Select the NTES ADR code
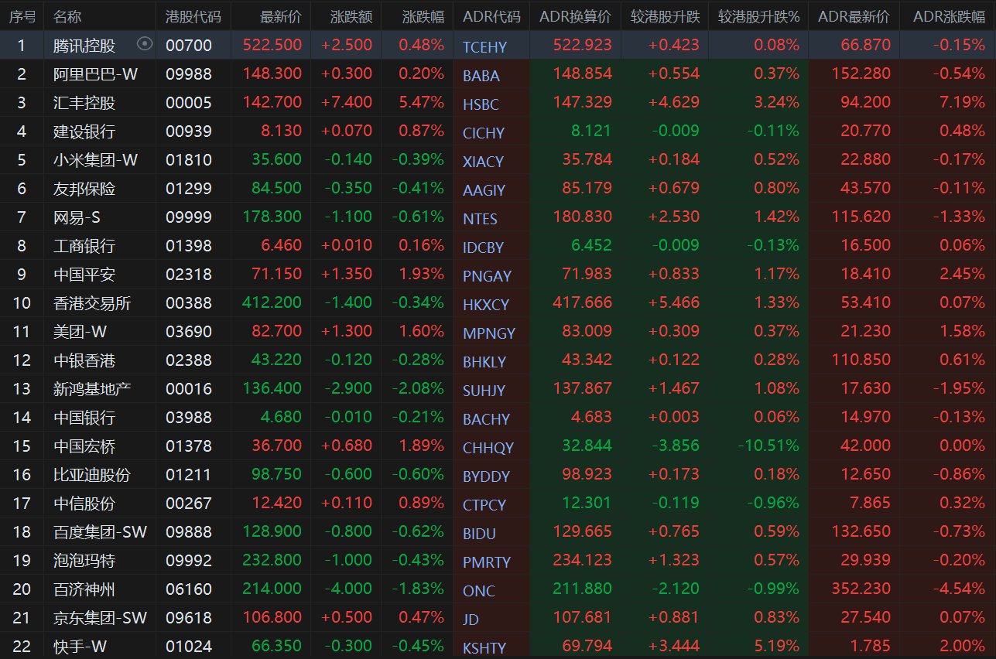The width and height of the screenshot is (996, 659). (x=480, y=219)
